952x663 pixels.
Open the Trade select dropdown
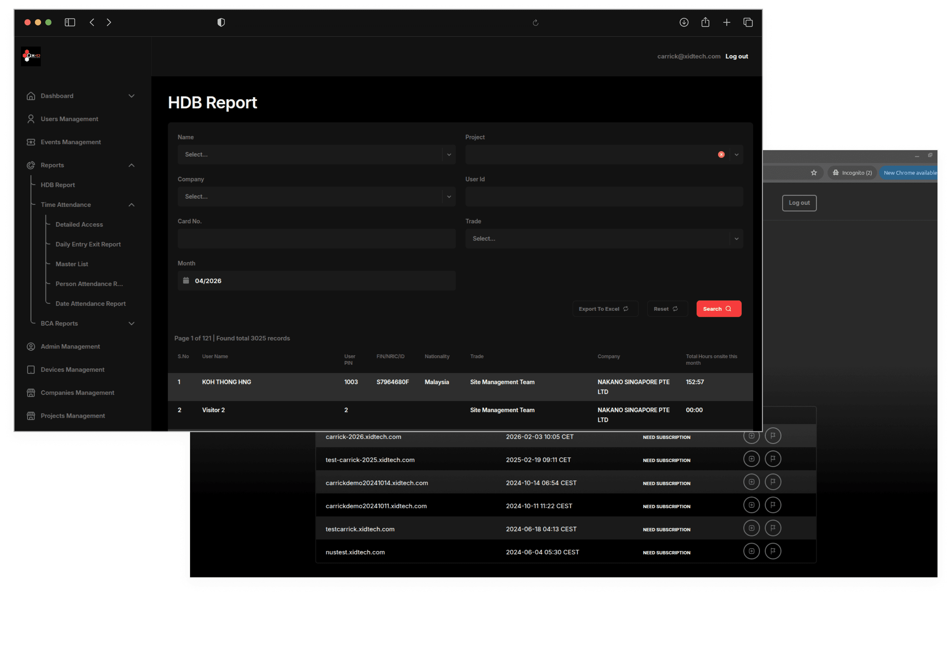coord(604,239)
